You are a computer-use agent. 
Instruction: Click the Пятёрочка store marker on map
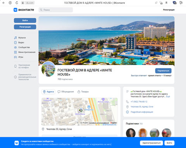(89, 107)
